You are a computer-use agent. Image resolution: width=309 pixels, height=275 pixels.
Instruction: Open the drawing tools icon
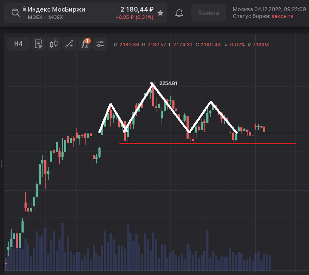(x=69, y=44)
